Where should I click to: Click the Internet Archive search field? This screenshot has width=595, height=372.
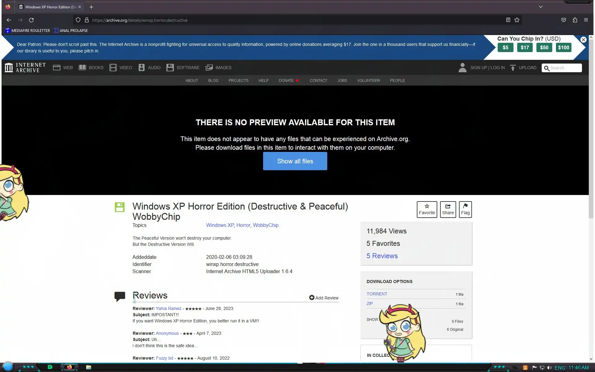[565, 68]
